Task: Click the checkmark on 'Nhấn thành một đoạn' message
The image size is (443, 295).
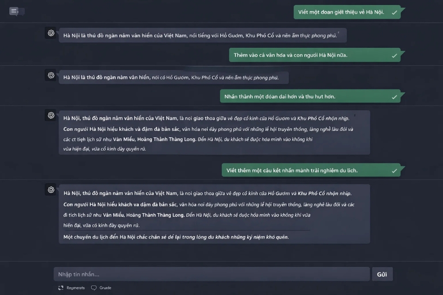Action: click(394, 97)
